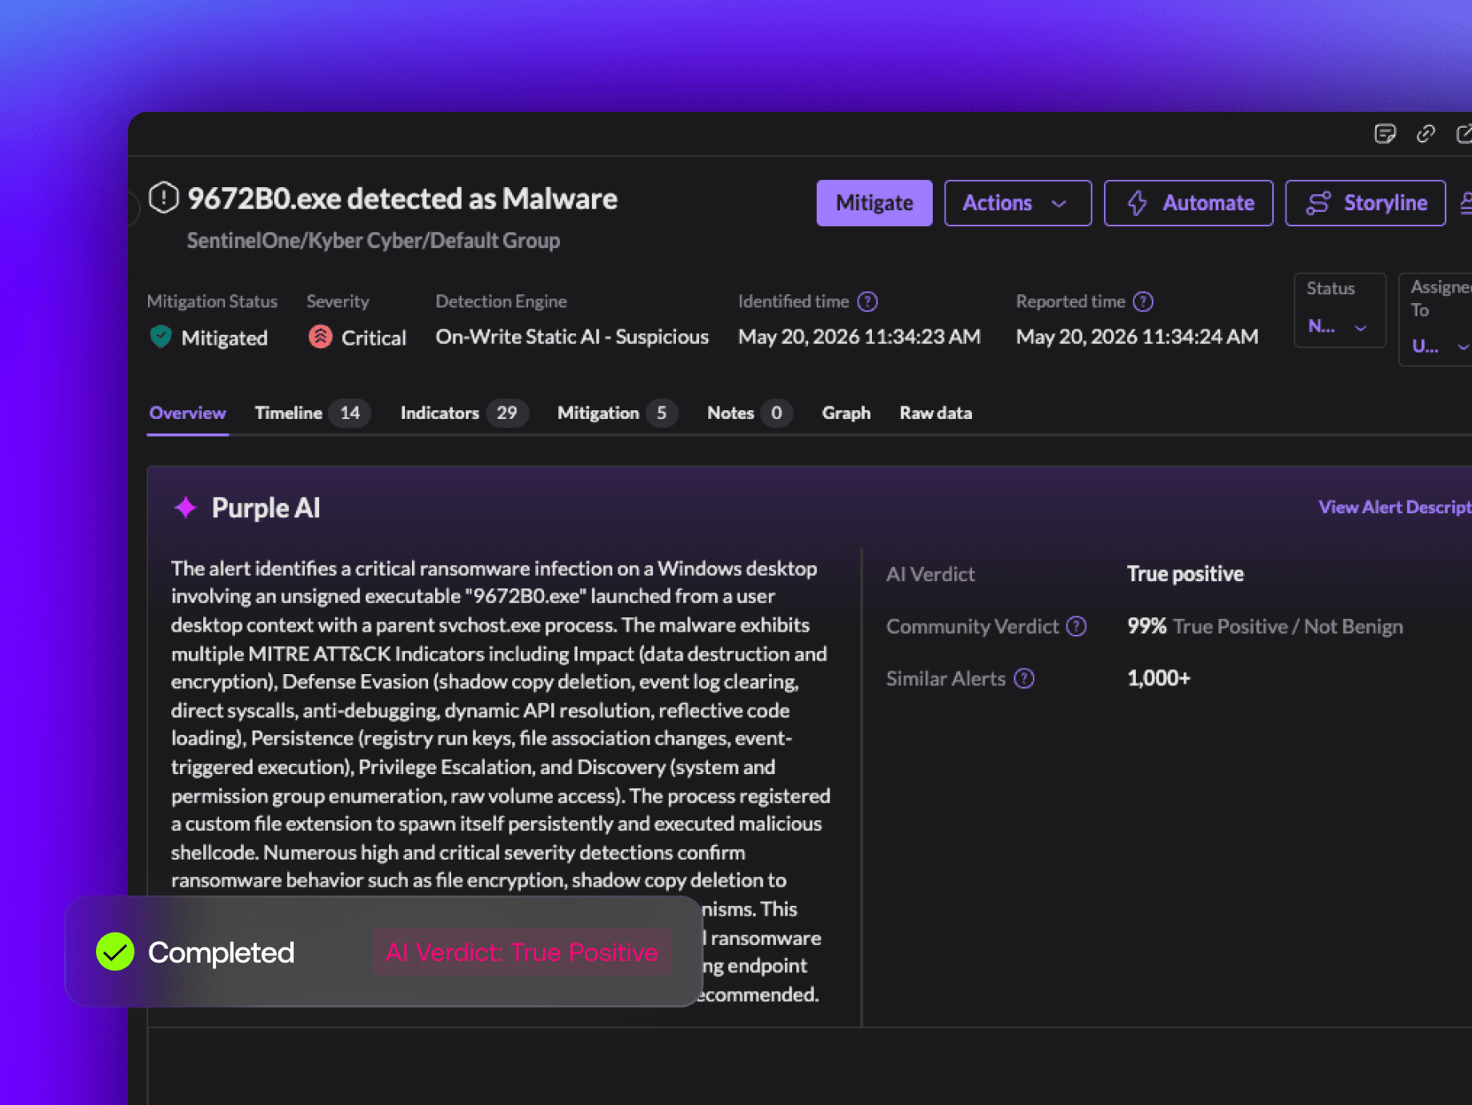Click the Mitigated shield icon

tap(160, 337)
